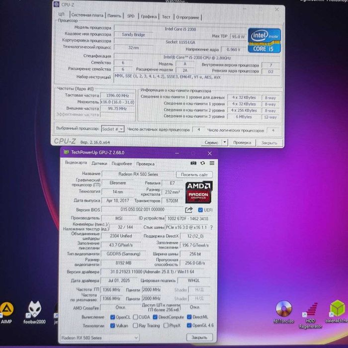This screenshot has width=348, height=348.
Task: Toggle the UEFI checkbox
Action: pos(200,210)
